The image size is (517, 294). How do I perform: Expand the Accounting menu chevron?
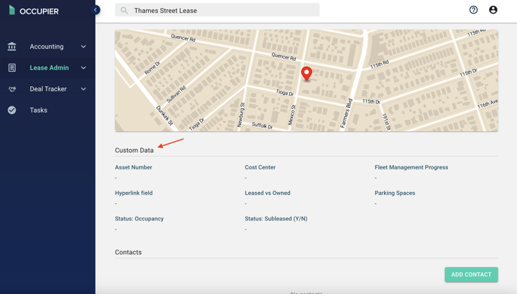coord(83,46)
